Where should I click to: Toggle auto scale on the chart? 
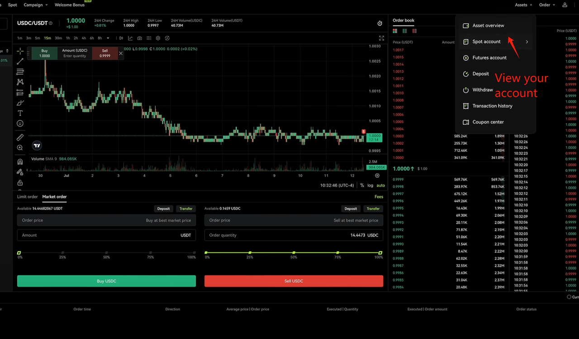pyautogui.click(x=380, y=185)
